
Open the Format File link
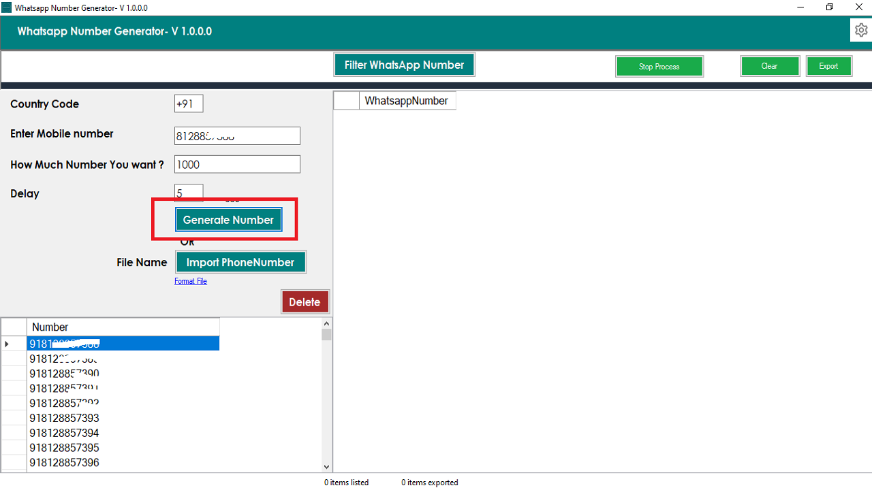(190, 280)
